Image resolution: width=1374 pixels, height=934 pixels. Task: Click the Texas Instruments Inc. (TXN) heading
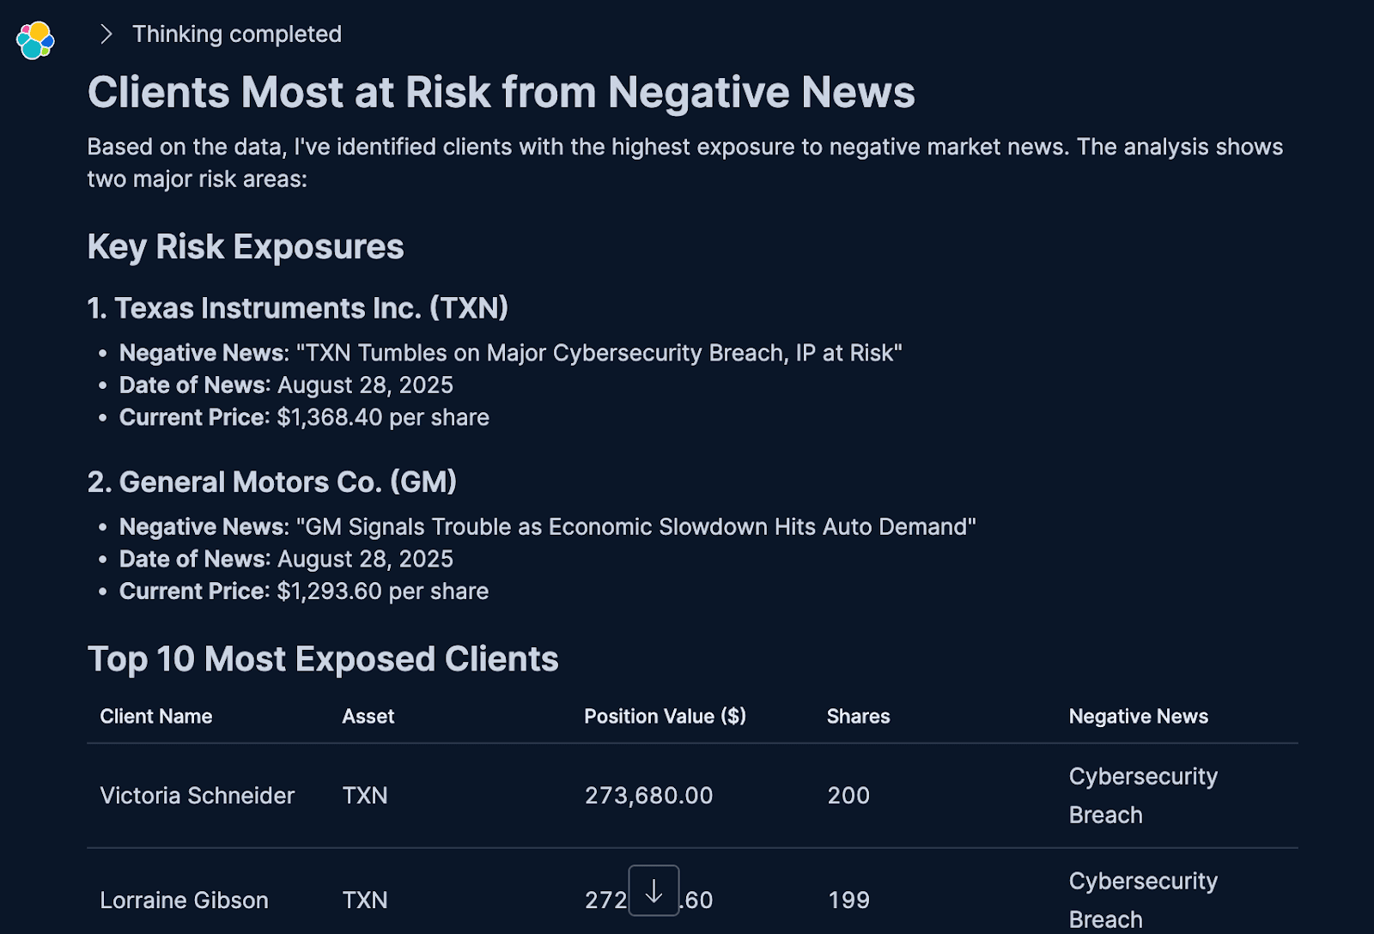pos(298,307)
